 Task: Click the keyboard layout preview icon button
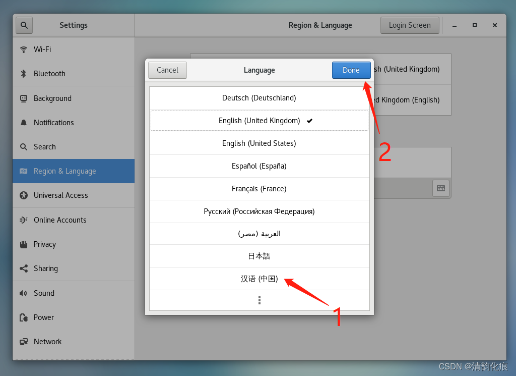point(441,188)
